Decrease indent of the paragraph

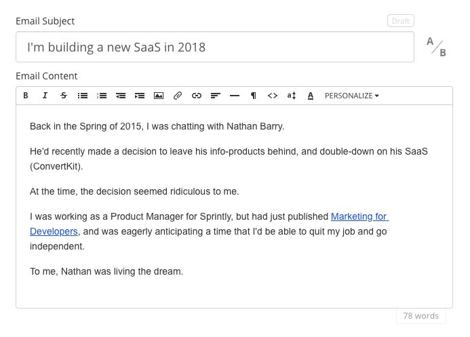click(x=121, y=96)
